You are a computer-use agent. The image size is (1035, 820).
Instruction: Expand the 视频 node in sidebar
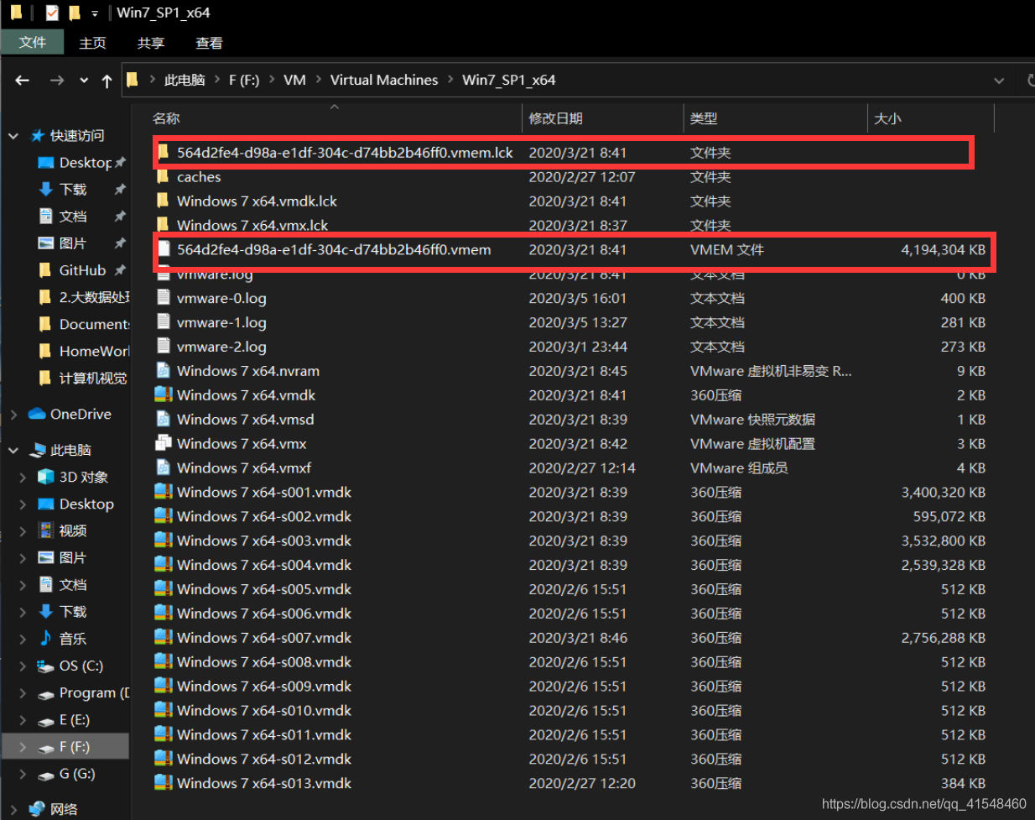click(x=23, y=531)
